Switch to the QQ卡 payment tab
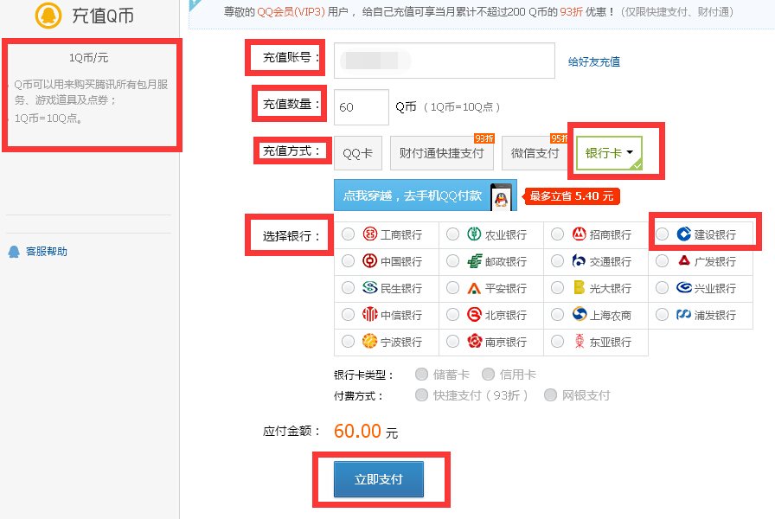 tap(359, 153)
